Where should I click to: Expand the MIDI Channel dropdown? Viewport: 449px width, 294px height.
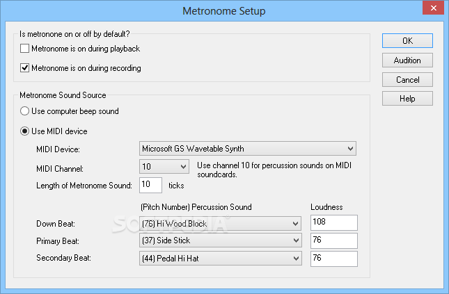point(164,166)
